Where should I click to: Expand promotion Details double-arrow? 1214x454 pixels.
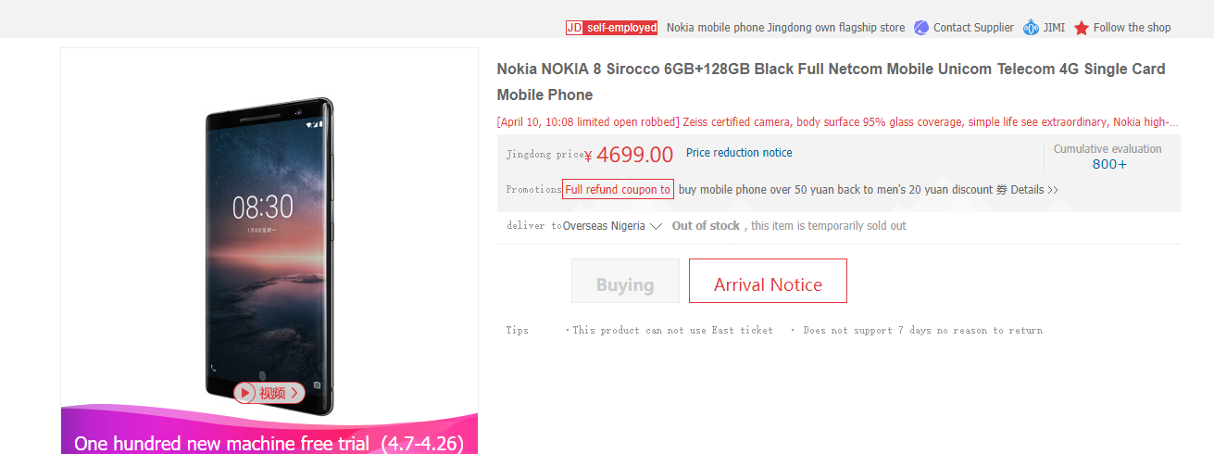tap(1034, 190)
